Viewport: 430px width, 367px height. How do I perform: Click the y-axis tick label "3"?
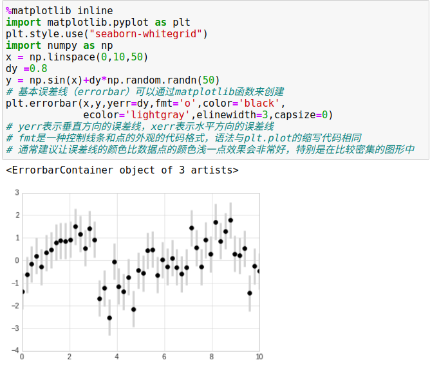(x=17, y=193)
